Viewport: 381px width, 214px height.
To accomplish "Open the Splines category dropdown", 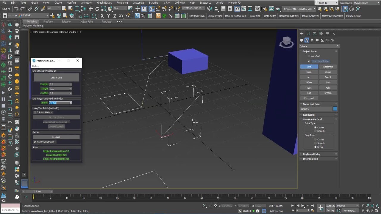I will click(x=319, y=46).
